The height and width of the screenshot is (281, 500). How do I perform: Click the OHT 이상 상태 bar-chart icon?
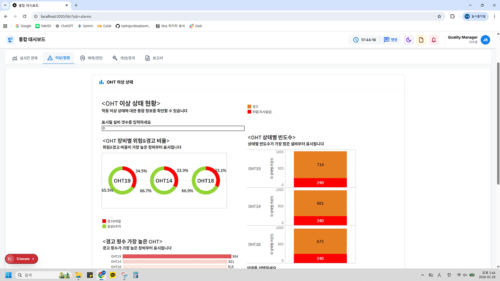(102, 82)
